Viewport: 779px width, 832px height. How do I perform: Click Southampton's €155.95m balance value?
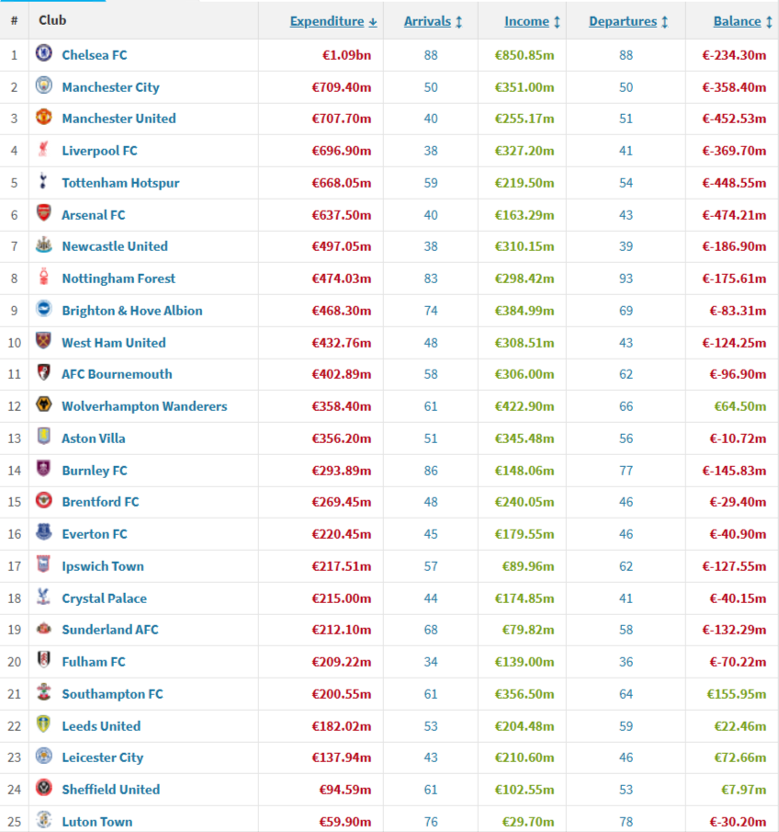(737, 694)
